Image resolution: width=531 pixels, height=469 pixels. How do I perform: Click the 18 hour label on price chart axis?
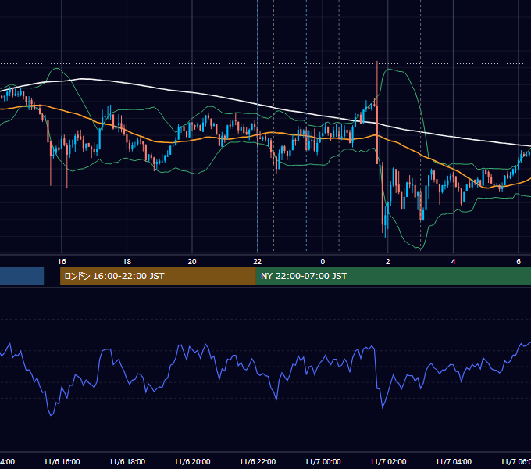pos(127,262)
